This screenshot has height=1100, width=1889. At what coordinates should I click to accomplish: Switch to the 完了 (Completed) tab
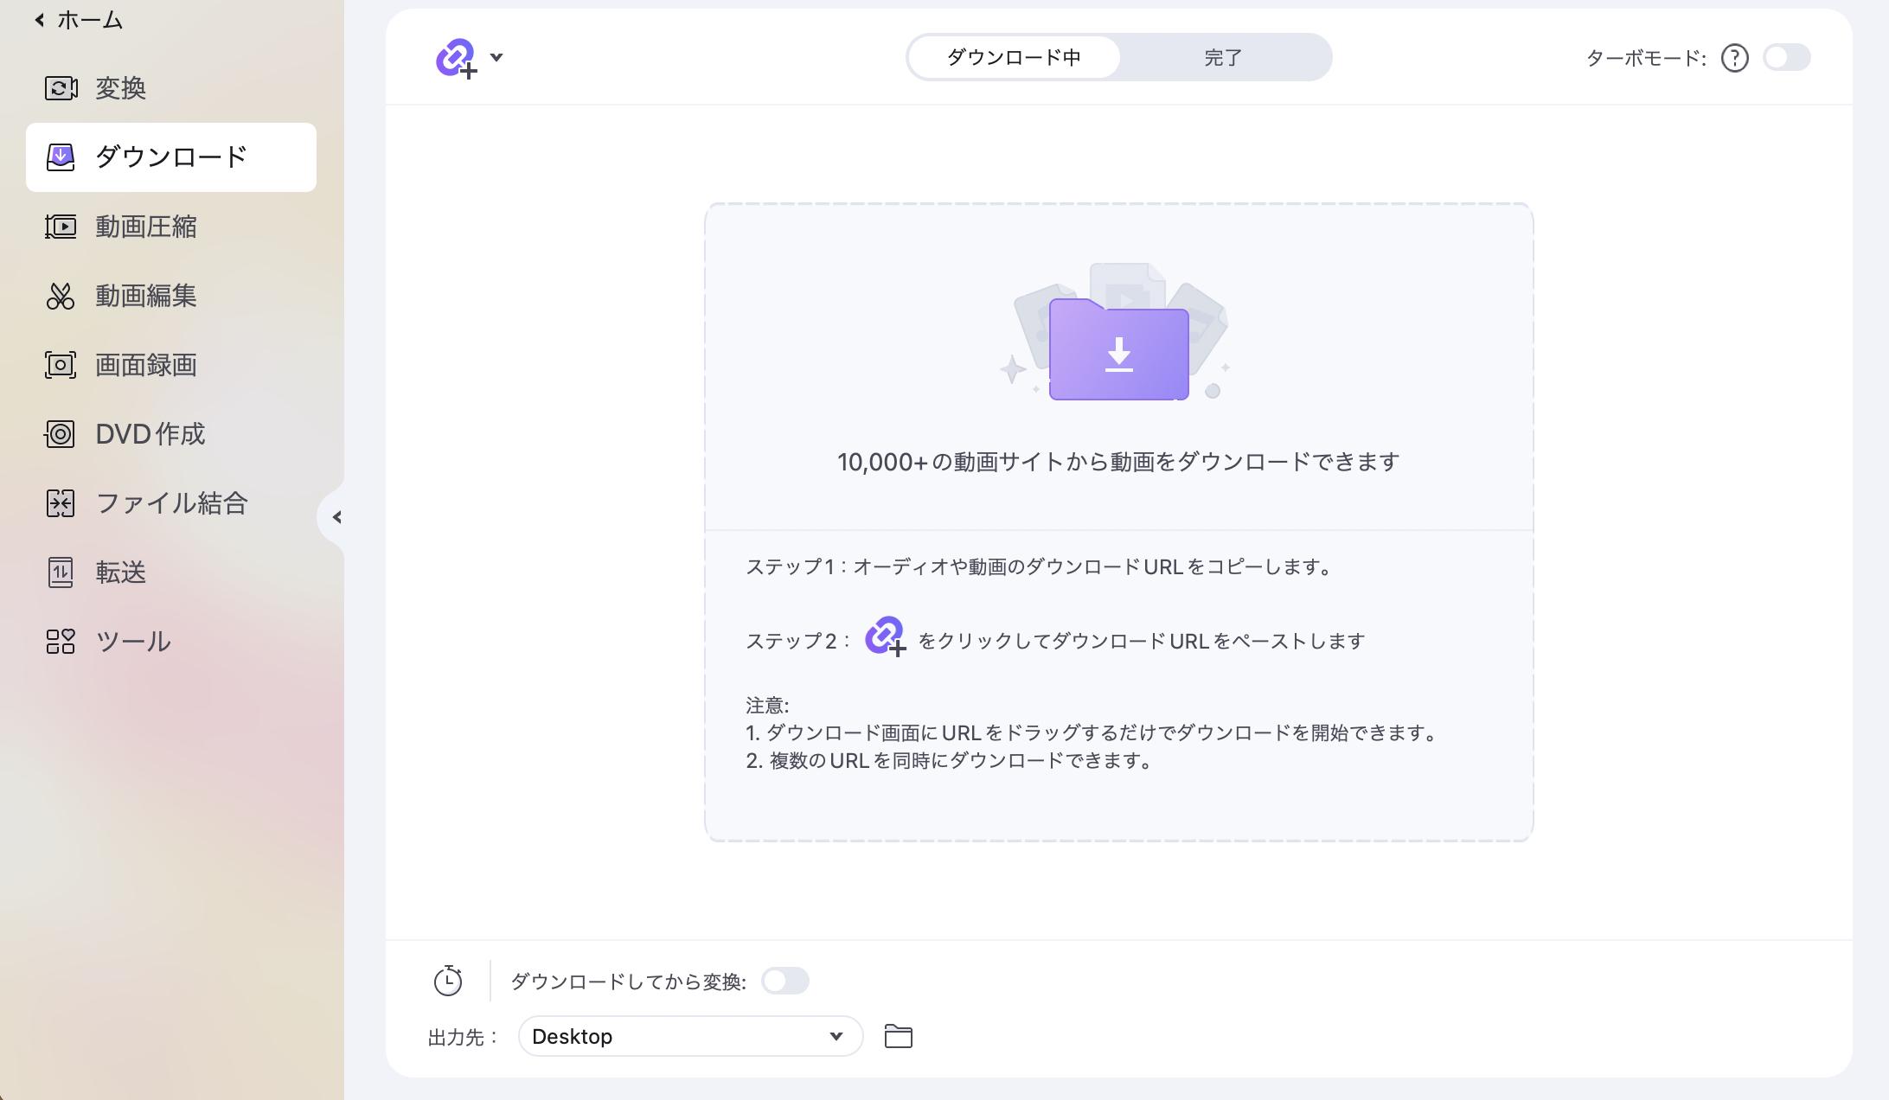click(1224, 56)
